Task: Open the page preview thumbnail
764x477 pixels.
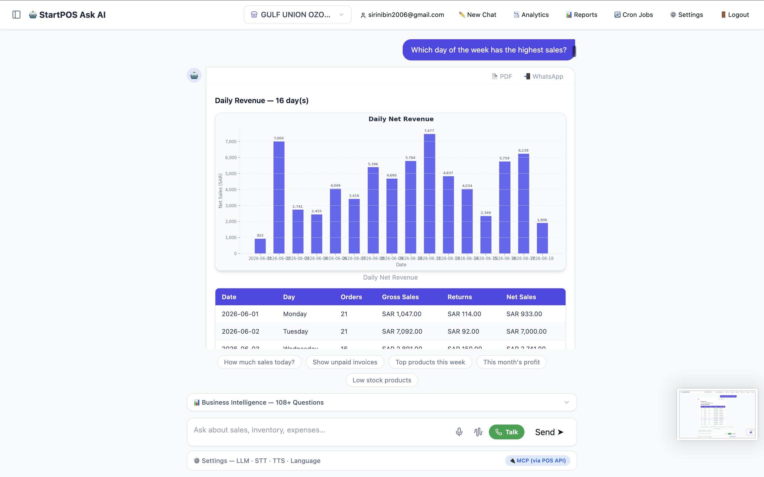Action: 717,414
